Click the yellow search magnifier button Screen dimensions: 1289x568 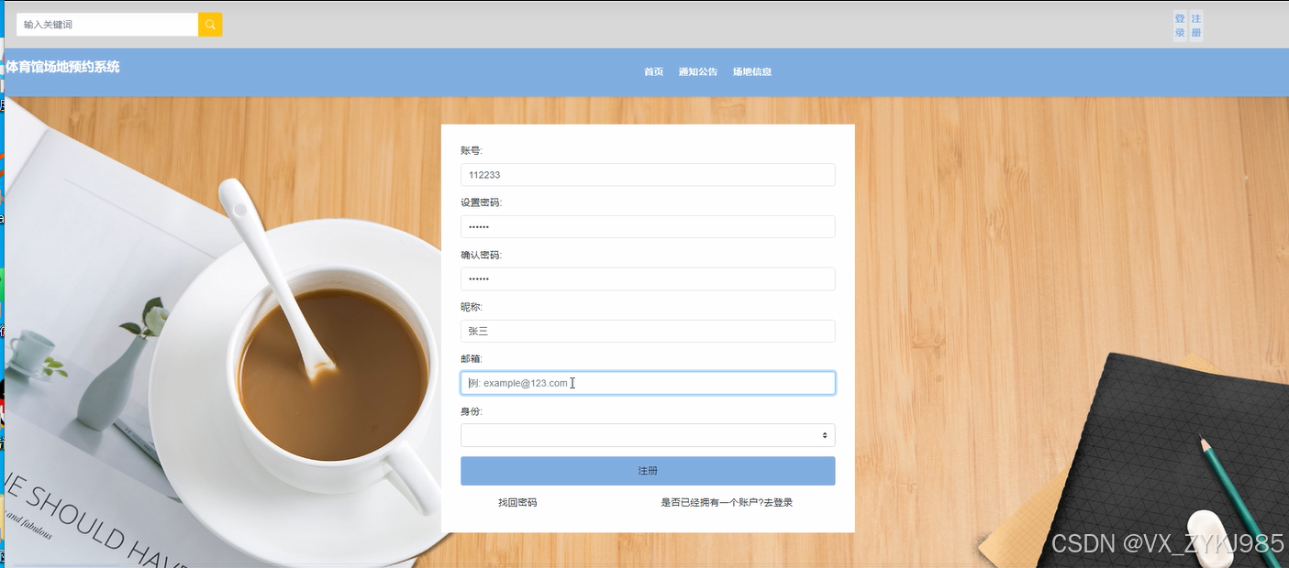point(210,25)
